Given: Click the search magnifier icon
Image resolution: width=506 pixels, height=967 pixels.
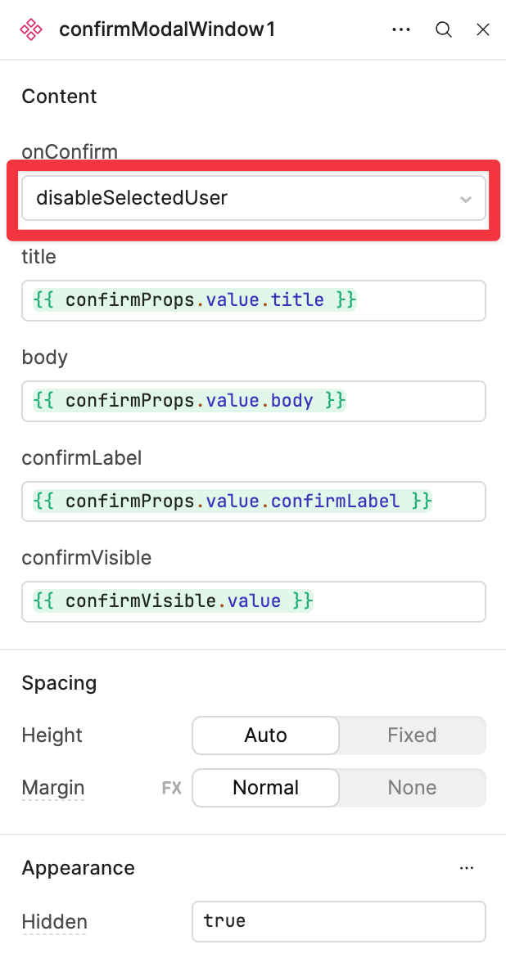Looking at the screenshot, I should [444, 29].
